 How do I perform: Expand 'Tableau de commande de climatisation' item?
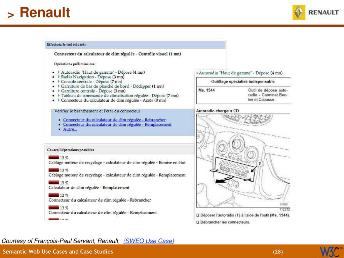59,96
